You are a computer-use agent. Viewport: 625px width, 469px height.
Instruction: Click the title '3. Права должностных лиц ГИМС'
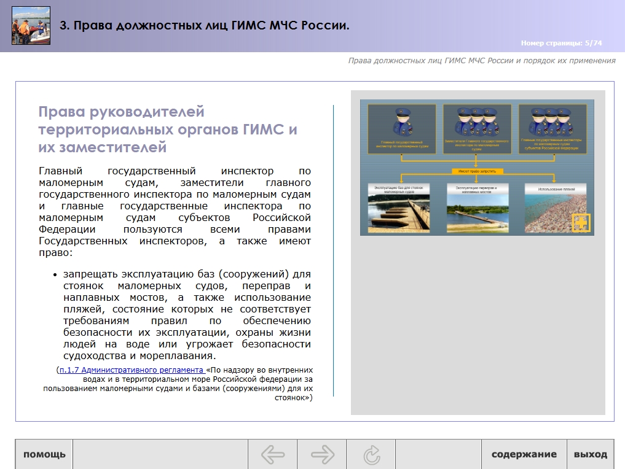click(204, 26)
